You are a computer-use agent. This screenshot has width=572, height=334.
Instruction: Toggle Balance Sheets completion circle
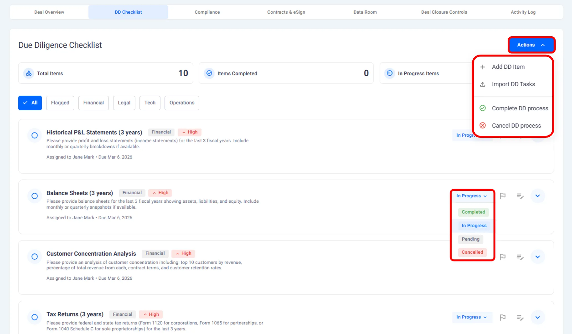[34, 196]
